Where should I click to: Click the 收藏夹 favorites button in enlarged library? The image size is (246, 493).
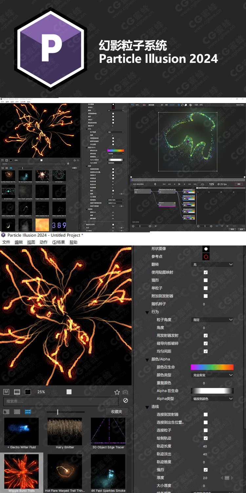[x=116, y=412]
